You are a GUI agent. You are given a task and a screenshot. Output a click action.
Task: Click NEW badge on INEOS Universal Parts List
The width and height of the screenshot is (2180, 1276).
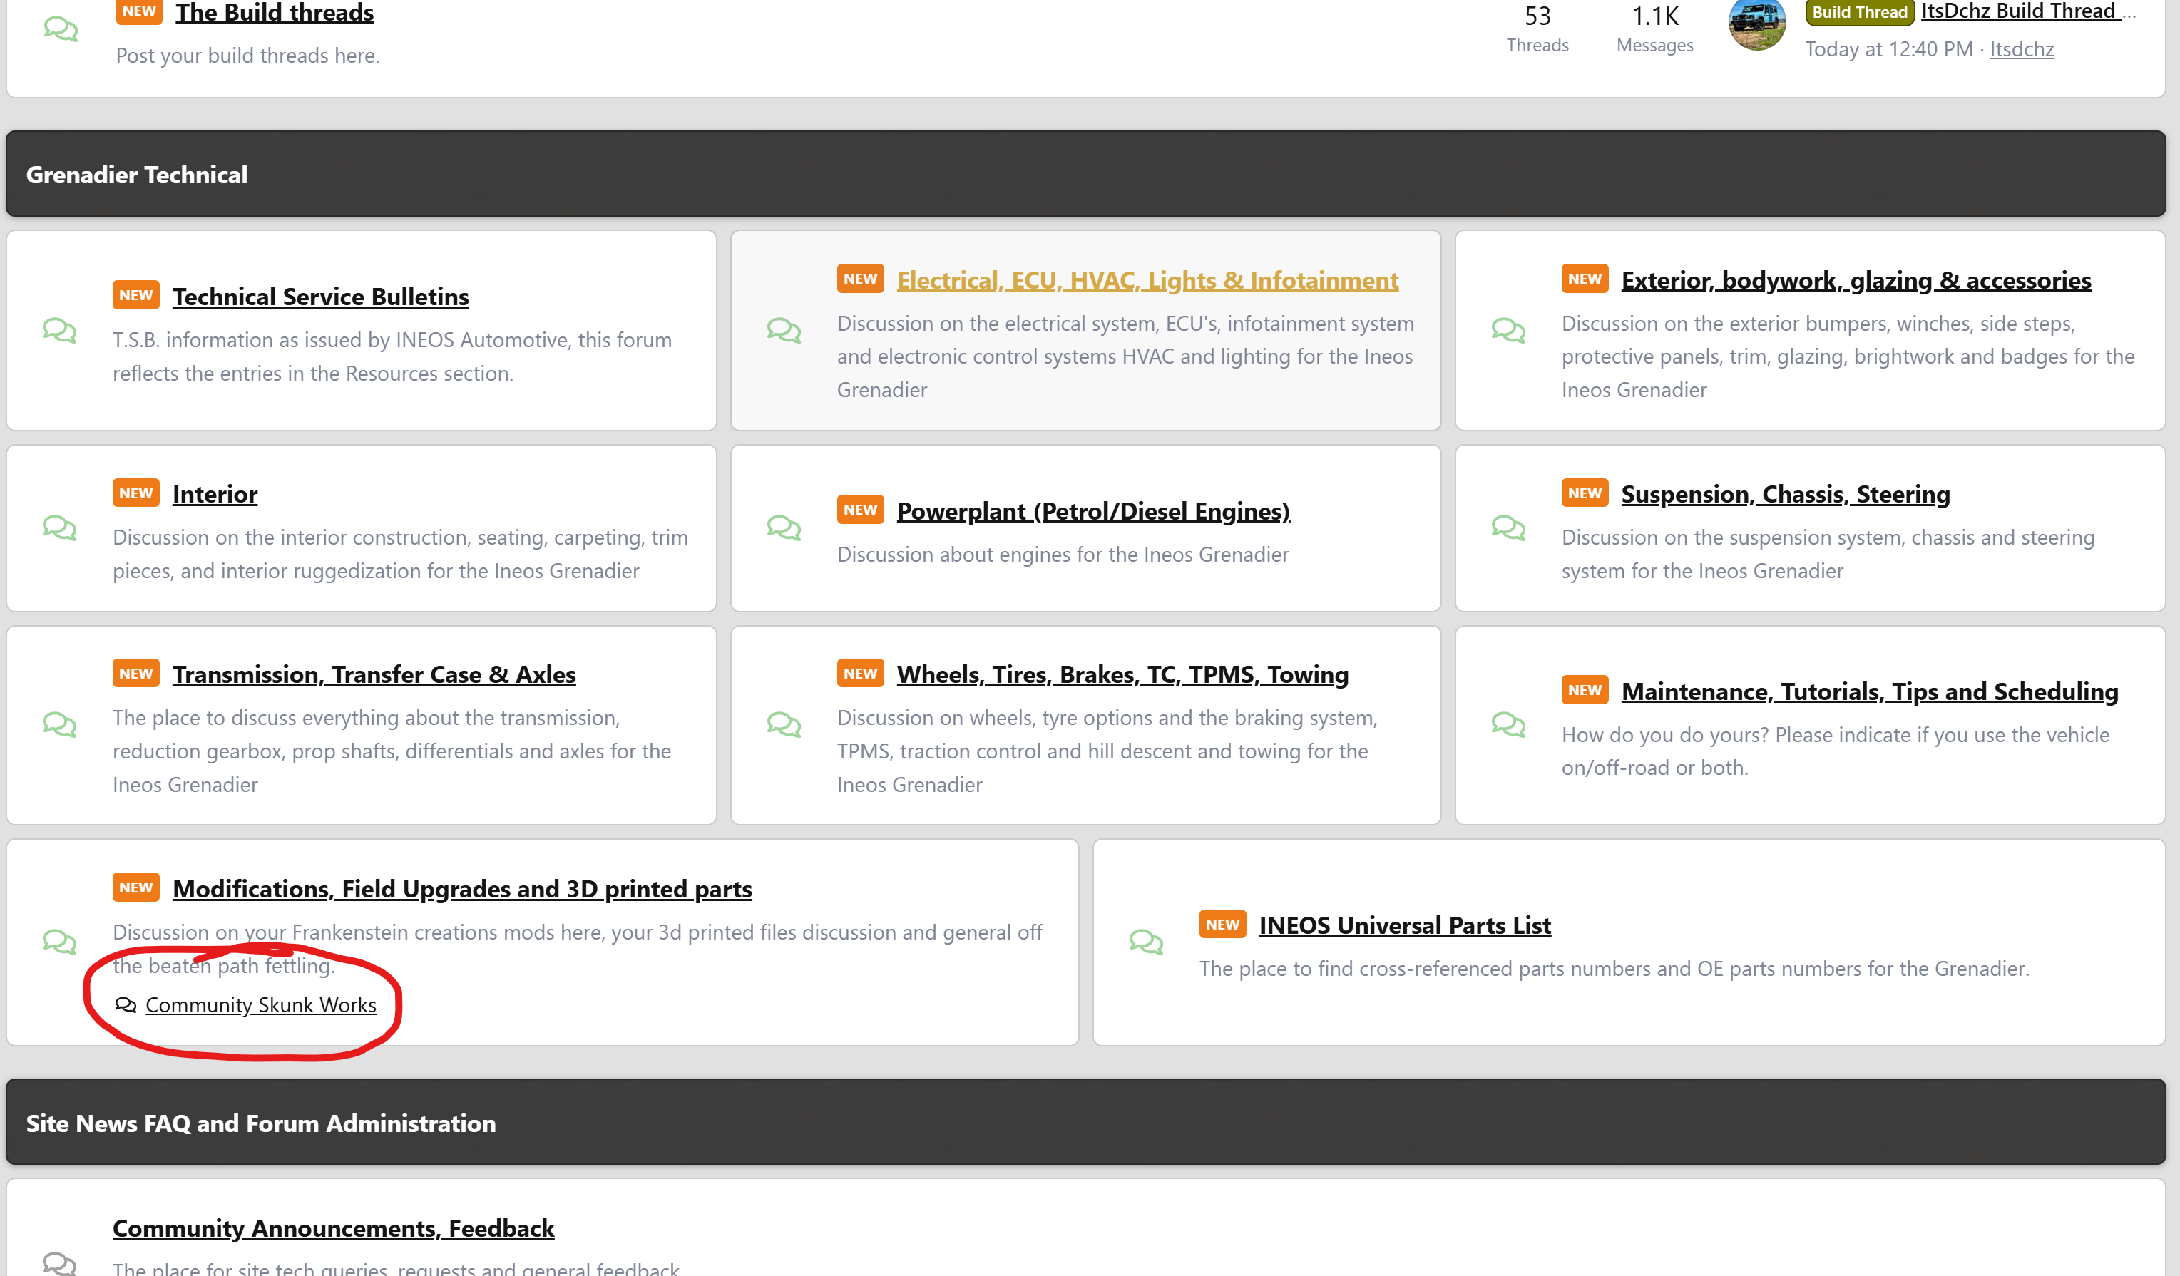click(x=1222, y=924)
